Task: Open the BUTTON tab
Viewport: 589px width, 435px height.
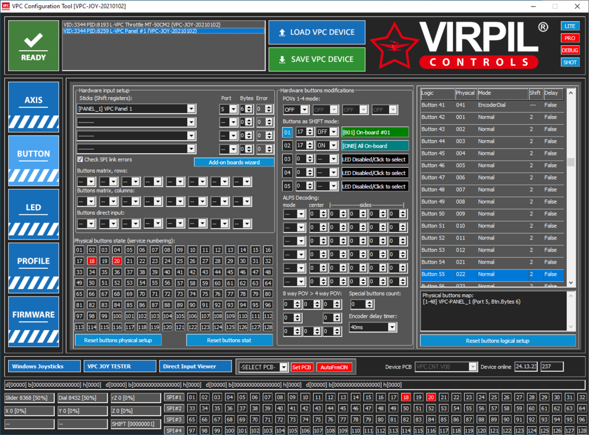Action: (34, 161)
